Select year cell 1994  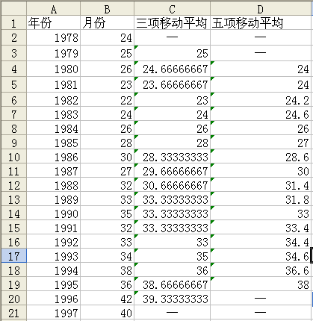coord(54,270)
